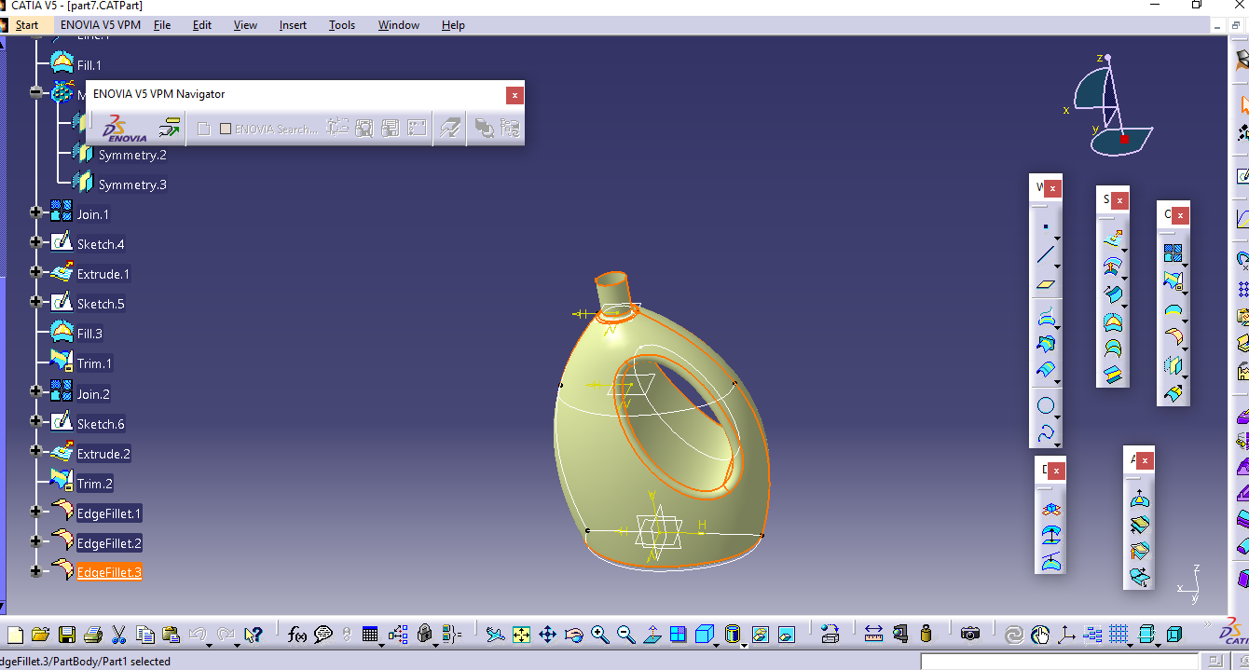The width and height of the screenshot is (1249, 670).
Task: Open the Insert menu
Action: pyautogui.click(x=293, y=25)
